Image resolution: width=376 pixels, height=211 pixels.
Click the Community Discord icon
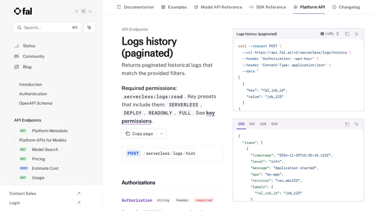pos(17,56)
